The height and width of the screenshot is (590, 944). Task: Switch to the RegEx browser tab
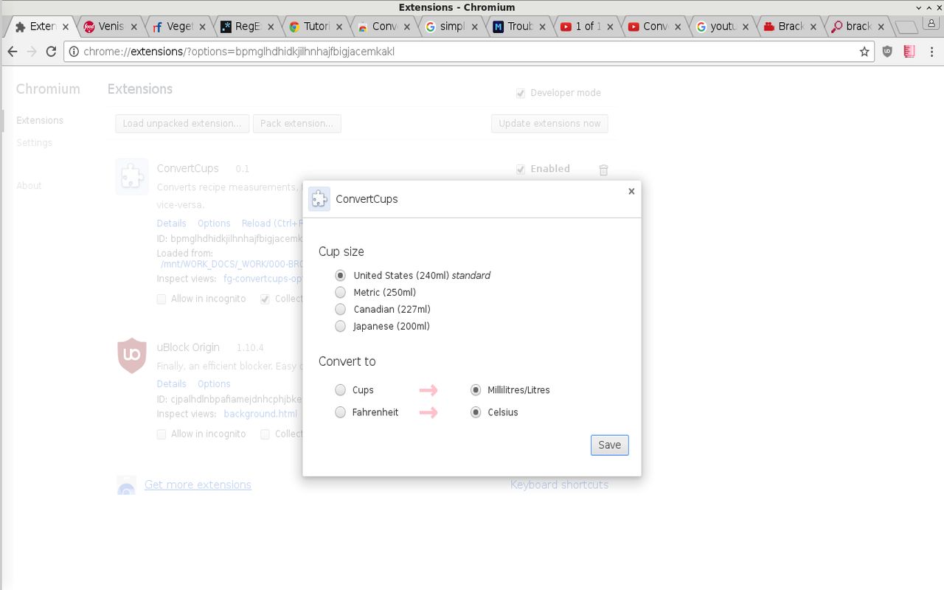click(x=243, y=26)
